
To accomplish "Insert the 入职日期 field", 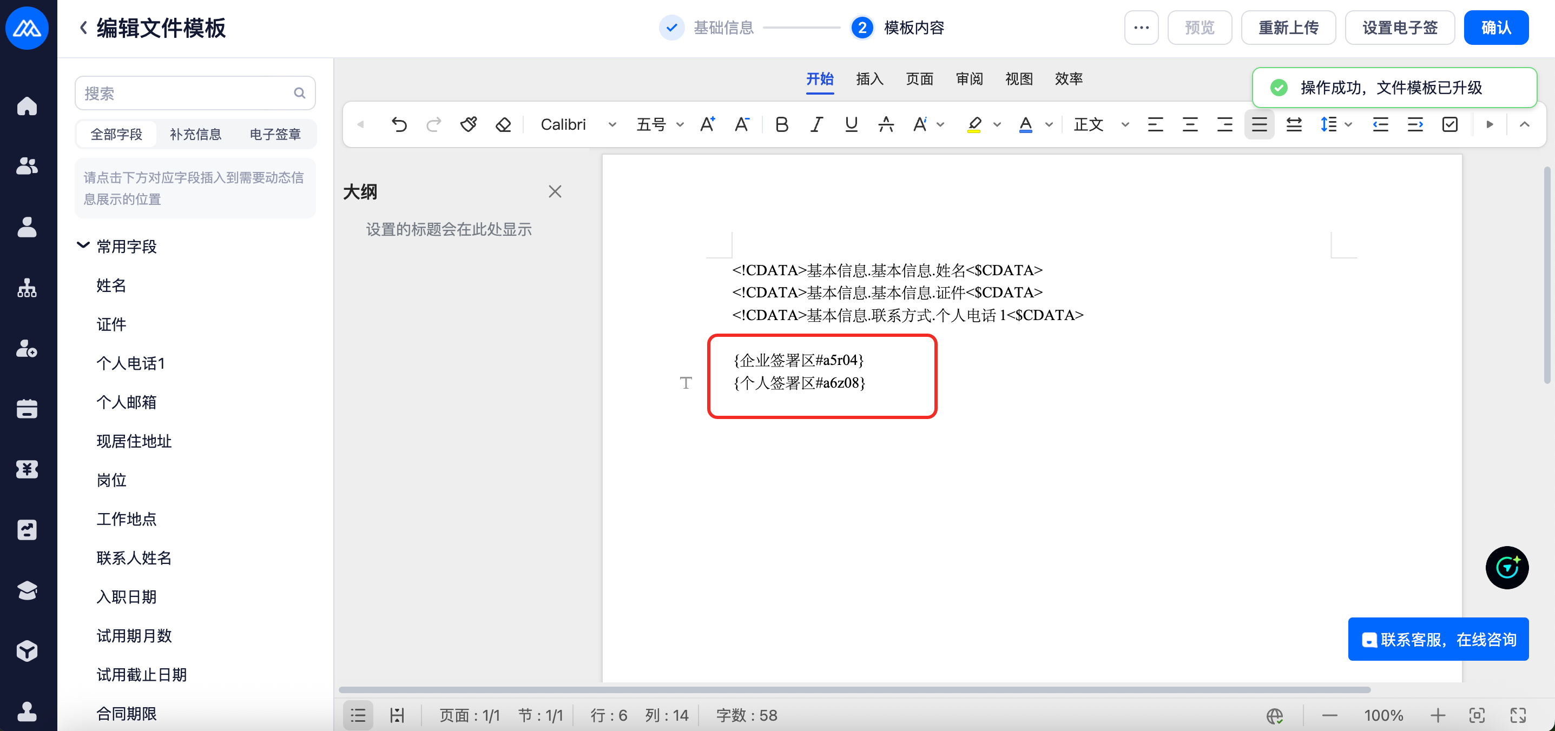I will 126,597.
